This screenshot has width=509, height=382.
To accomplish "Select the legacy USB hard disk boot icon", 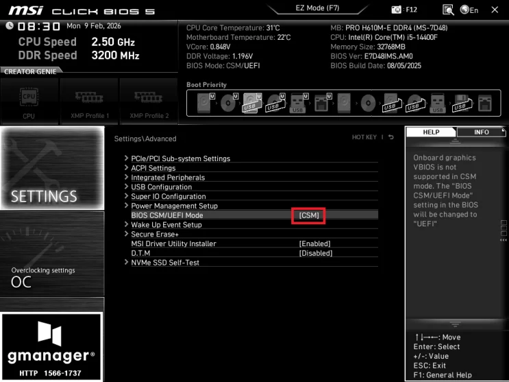I will click(391, 103).
